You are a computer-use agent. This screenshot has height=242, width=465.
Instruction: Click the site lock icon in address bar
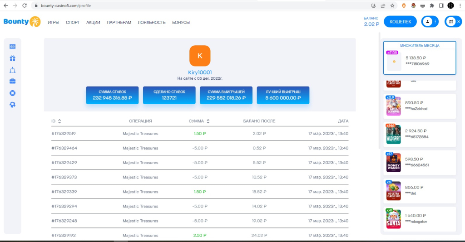click(x=36, y=5)
